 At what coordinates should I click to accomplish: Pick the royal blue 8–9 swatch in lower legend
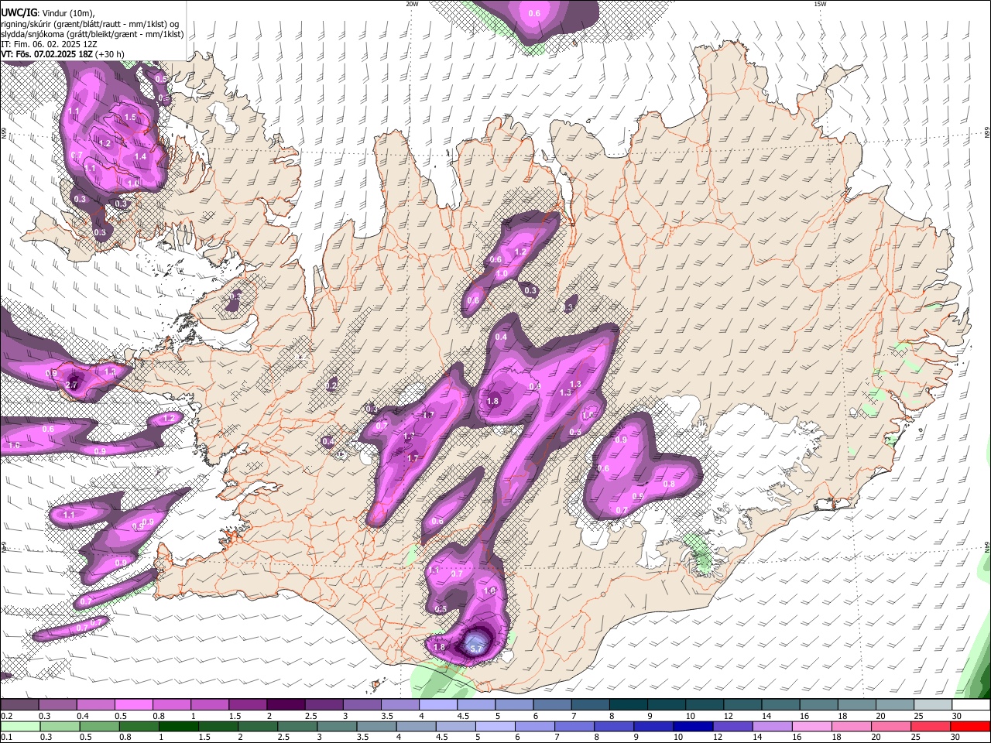(x=613, y=726)
